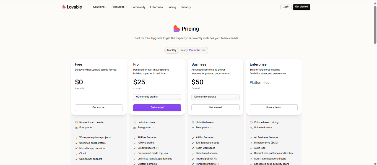This screenshot has height=165, width=377.
Task: Click card icon beside Volume based pricing
Action: point(251,122)
